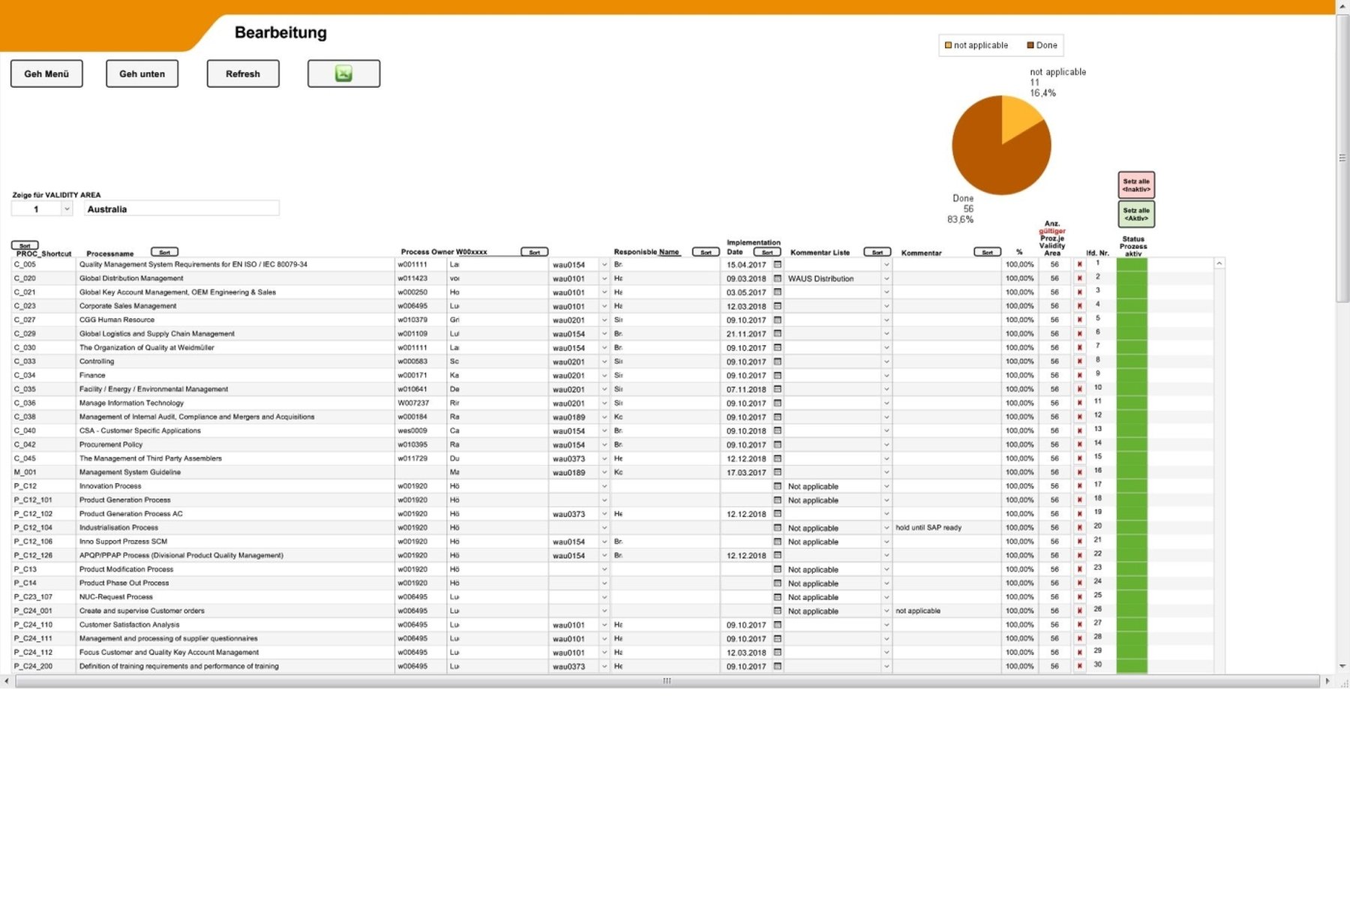Set all processes inactive with Setz alle Inaktiv
Image resolution: width=1350 pixels, height=900 pixels.
1136,184
